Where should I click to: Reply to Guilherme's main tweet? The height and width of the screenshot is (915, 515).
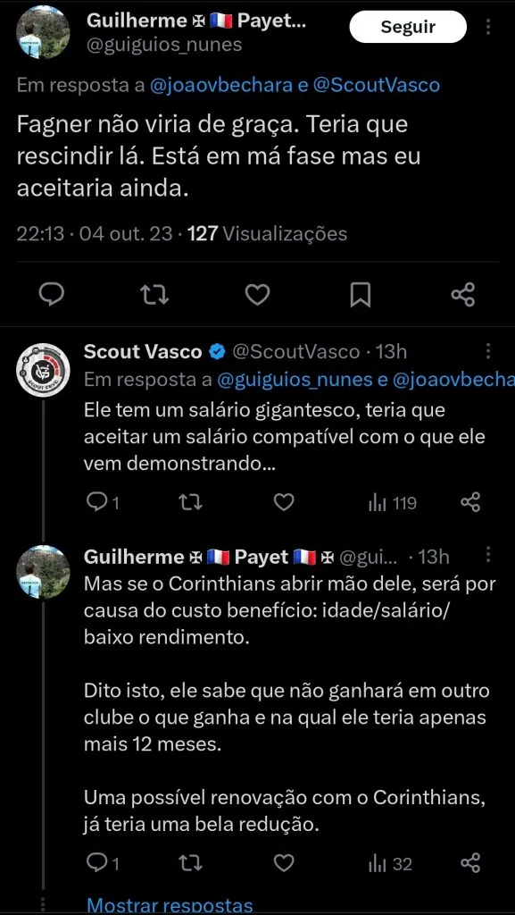[54, 293]
